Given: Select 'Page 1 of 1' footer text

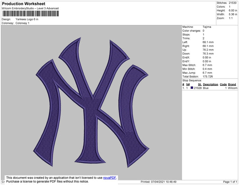Looking at the screenshot, I should [x=230, y=182].
